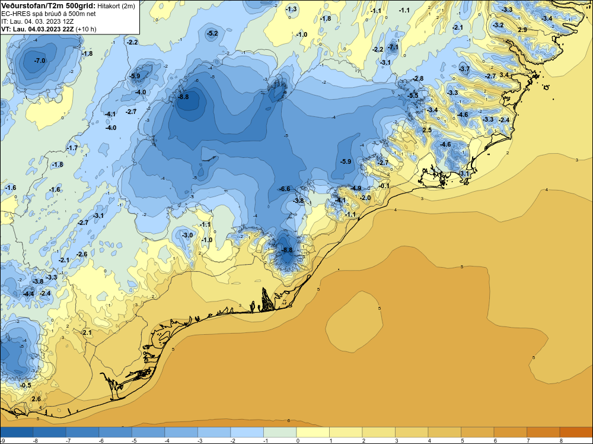The image size is (593, 444).
Task: Click the -7.1 temperature value
Action: tap(393, 47)
